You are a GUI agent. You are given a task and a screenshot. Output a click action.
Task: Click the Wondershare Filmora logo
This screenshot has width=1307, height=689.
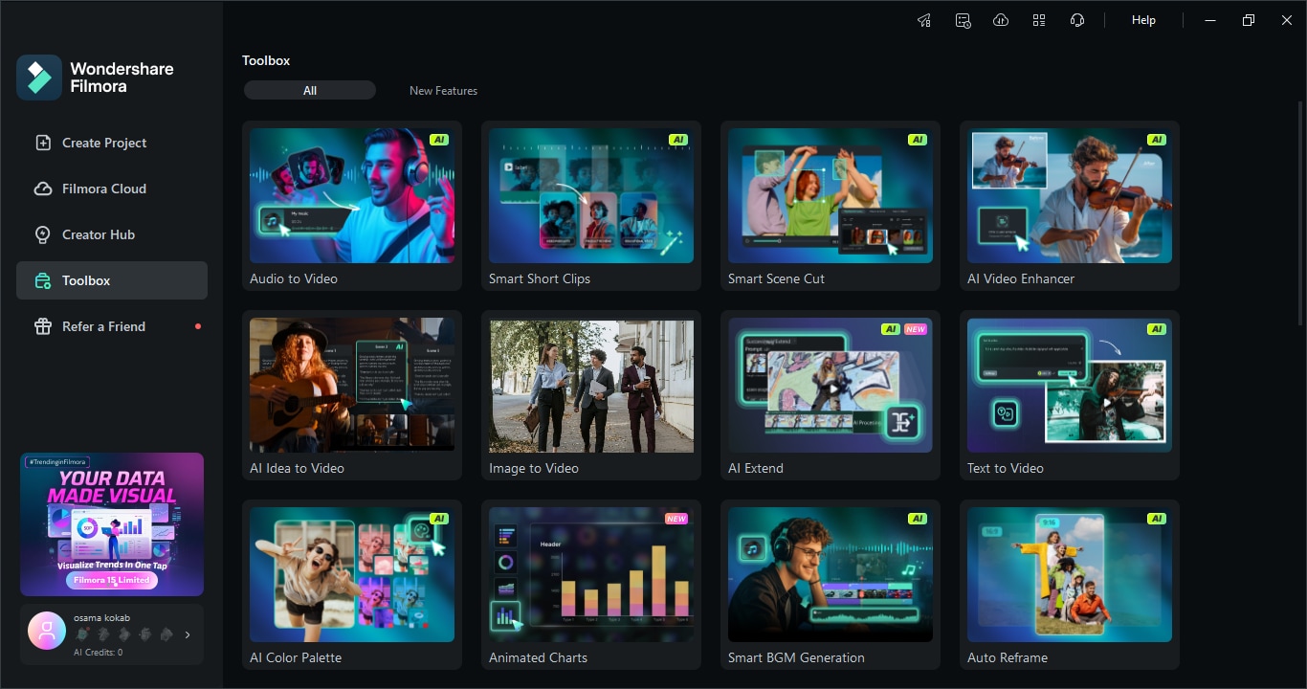pos(96,78)
